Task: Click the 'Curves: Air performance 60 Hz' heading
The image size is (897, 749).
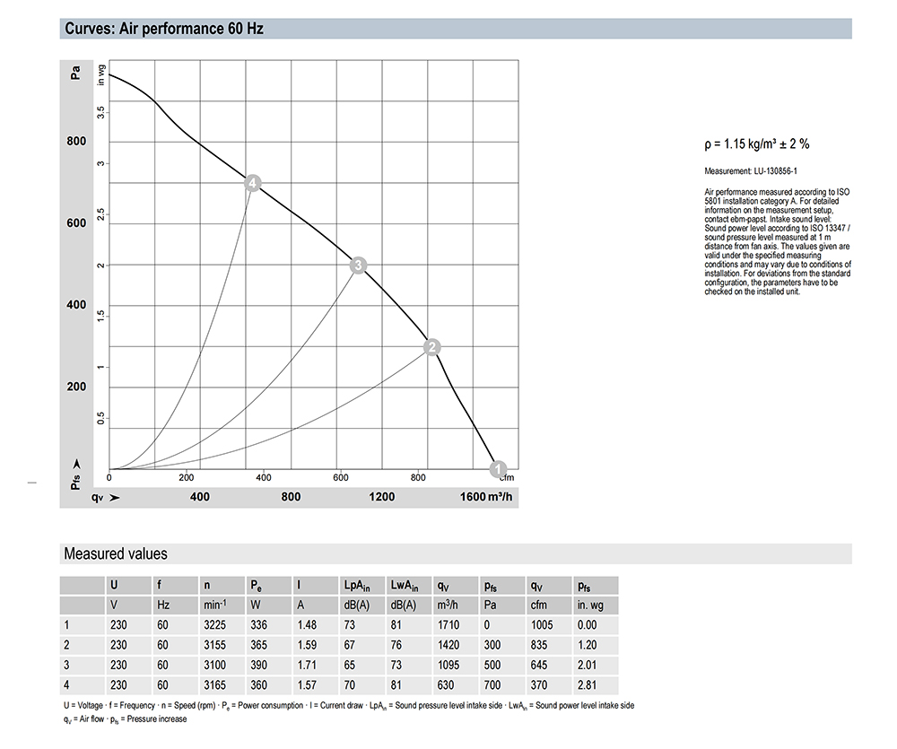Action: (x=163, y=29)
